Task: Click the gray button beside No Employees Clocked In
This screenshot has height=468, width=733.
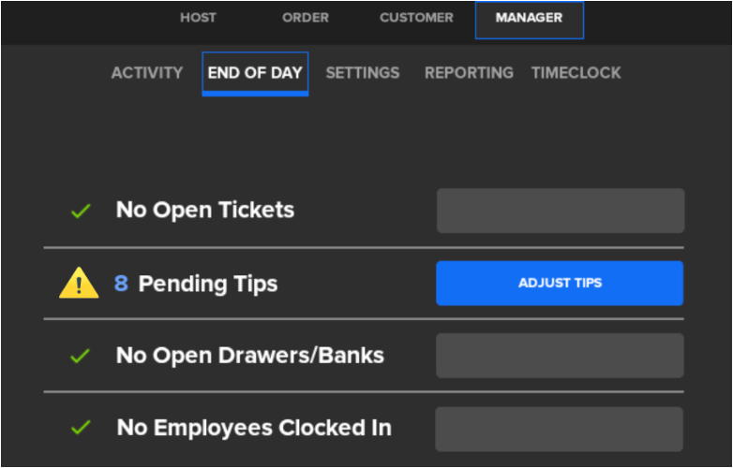Action: point(559,429)
